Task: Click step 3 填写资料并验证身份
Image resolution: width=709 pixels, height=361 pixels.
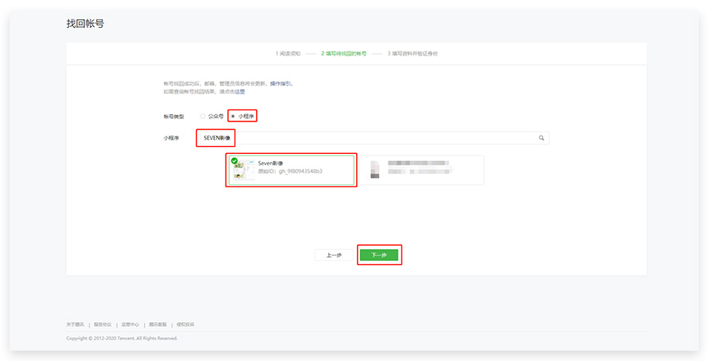Action: coord(413,54)
